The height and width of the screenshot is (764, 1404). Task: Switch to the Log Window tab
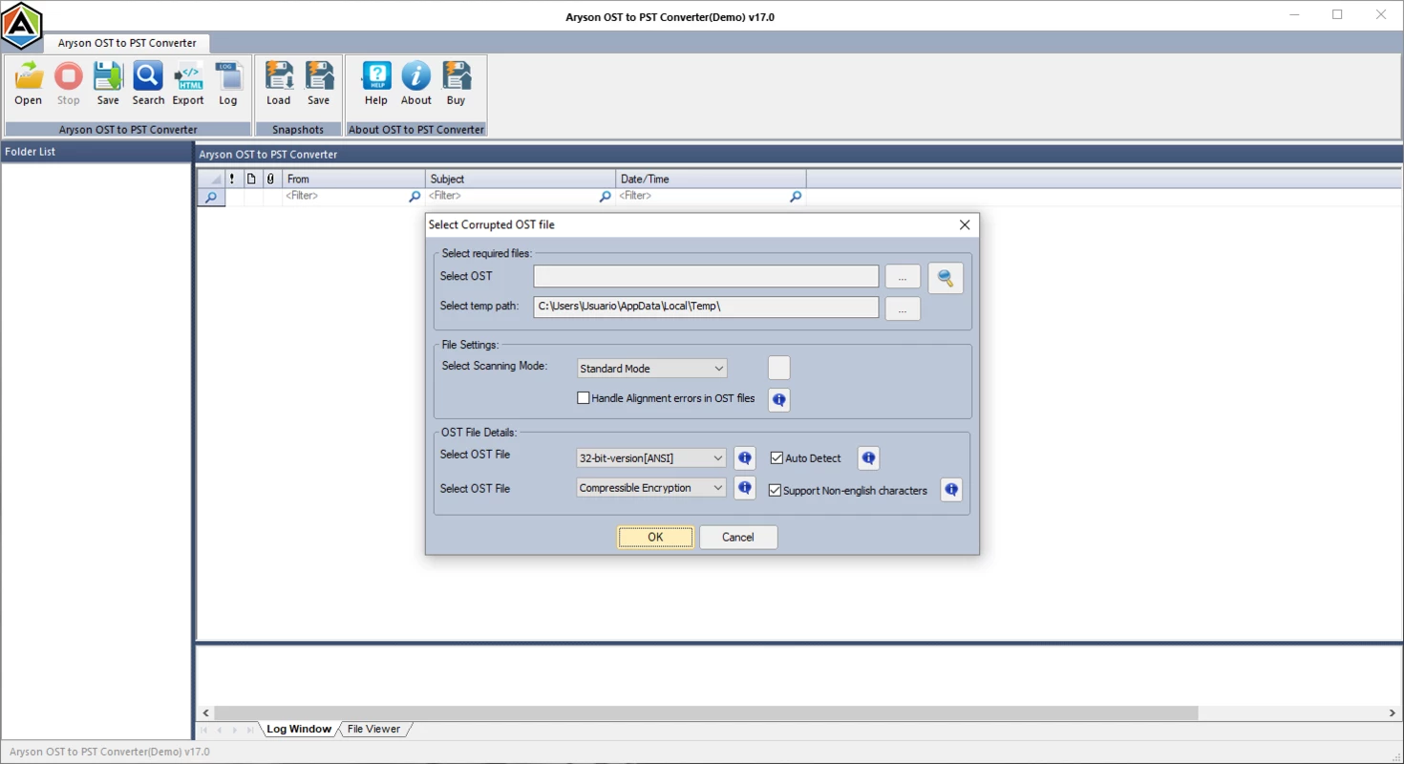click(299, 729)
